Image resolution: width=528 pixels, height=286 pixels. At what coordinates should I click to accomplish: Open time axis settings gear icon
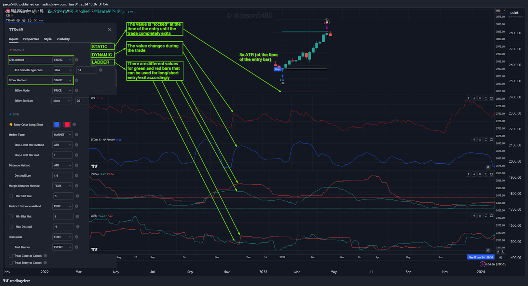tap(501, 258)
